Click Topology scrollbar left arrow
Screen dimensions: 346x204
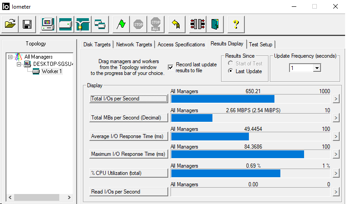(x=10, y=197)
